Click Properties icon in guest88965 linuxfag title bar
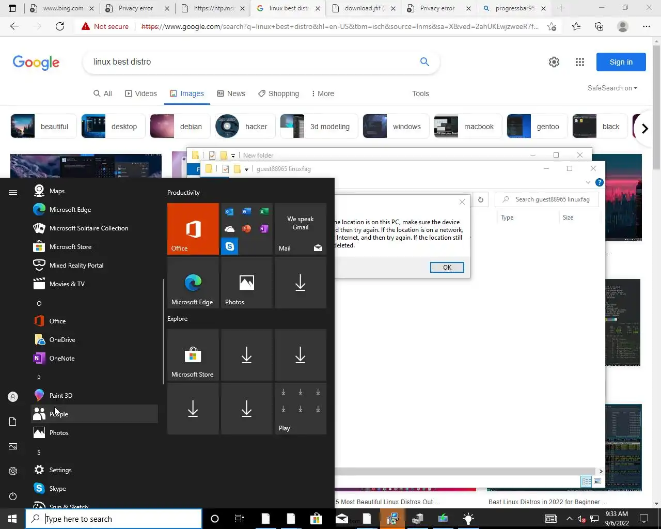661x529 pixels. click(x=226, y=169)
